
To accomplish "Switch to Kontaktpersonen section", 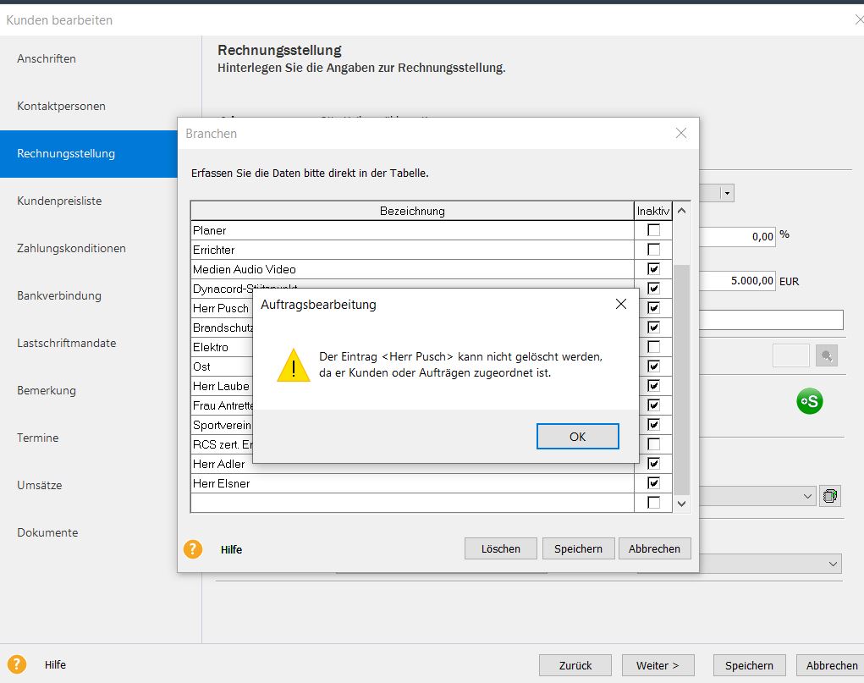I will (x=61, y=106).
